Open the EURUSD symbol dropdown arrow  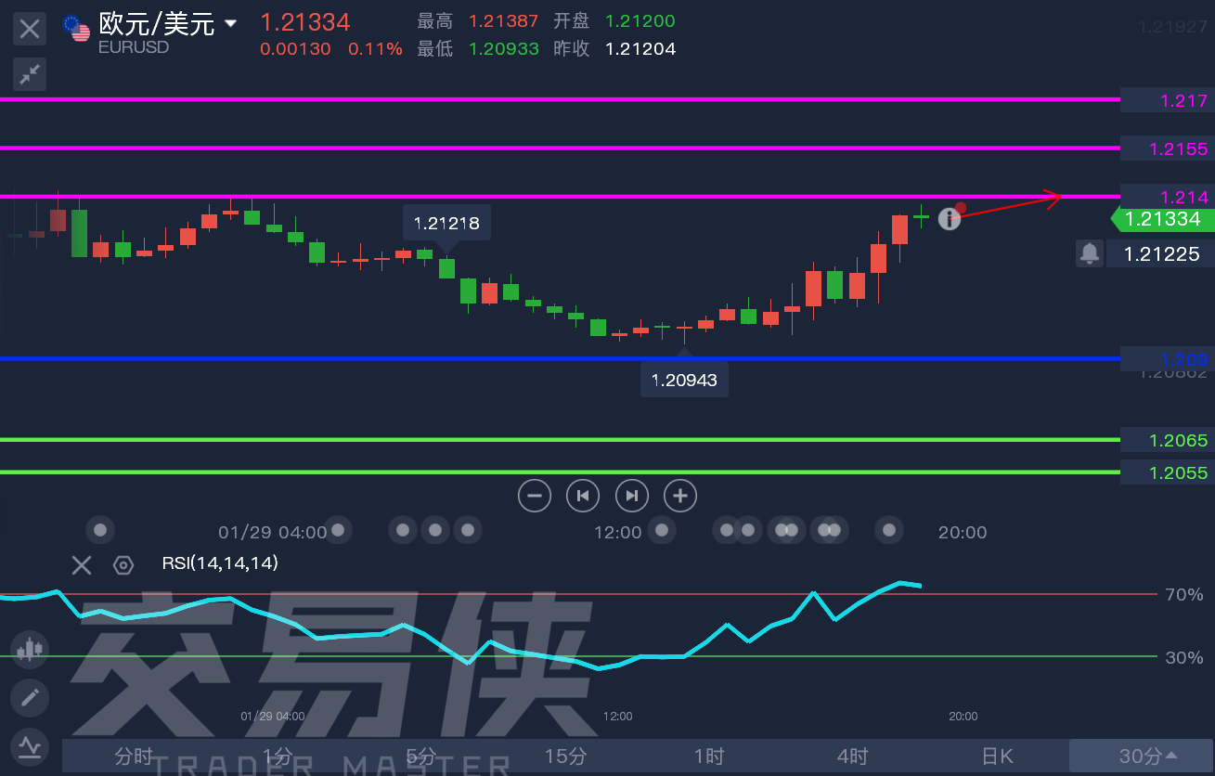231,23
